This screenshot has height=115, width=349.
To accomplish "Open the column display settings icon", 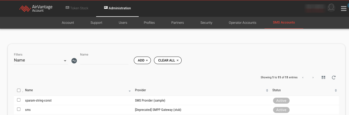I will pos(323,78).
